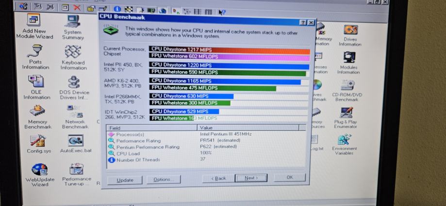The height and width of the screenshot is (206, 446).
Task: Click the AMD K6-2 400, MVP3 label
Action: (x=123, y=84)
